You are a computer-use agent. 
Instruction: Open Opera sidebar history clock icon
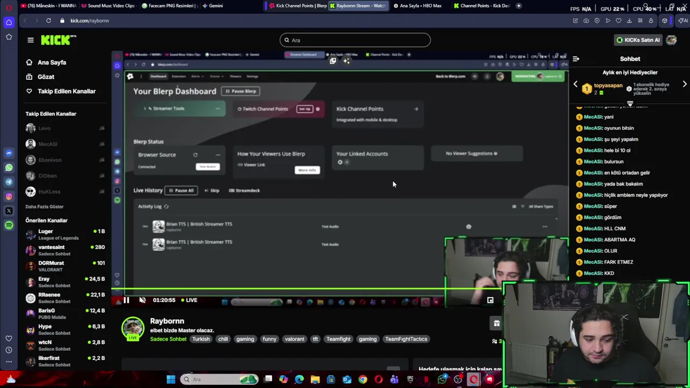tap(9, 350)
